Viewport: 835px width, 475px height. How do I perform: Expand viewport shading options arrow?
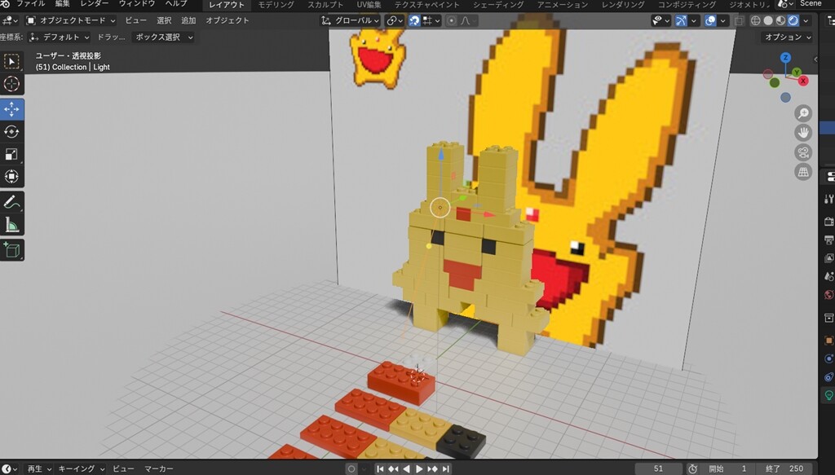(x=806, y=20)
